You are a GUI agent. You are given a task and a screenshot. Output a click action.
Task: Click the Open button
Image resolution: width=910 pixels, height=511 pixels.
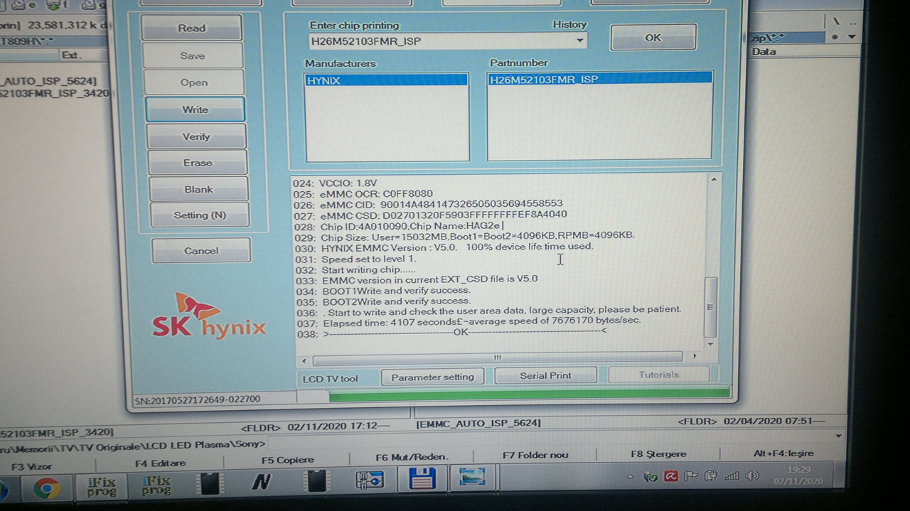[194, 82]
